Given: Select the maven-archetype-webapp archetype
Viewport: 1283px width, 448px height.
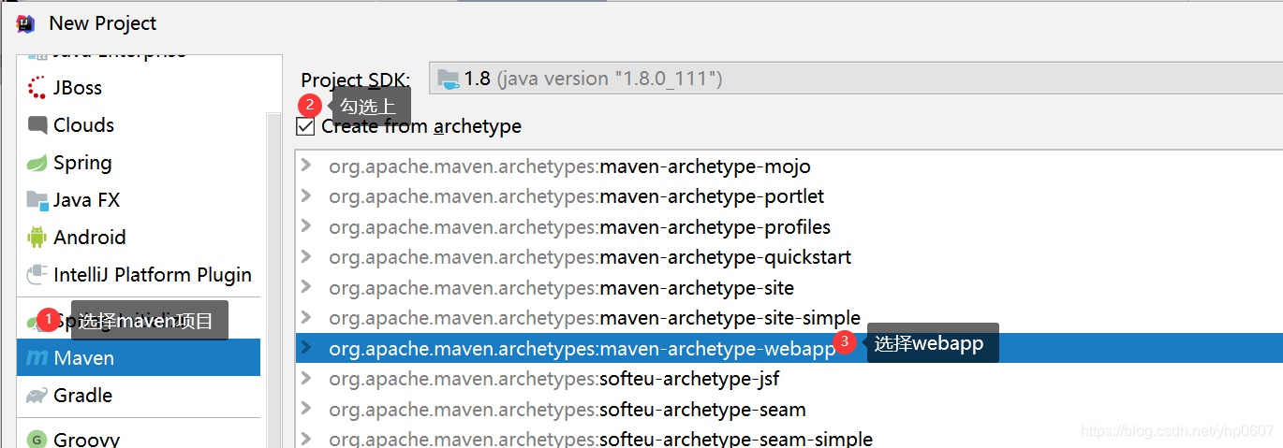Looking at the screenshot, I should (789, 349).
